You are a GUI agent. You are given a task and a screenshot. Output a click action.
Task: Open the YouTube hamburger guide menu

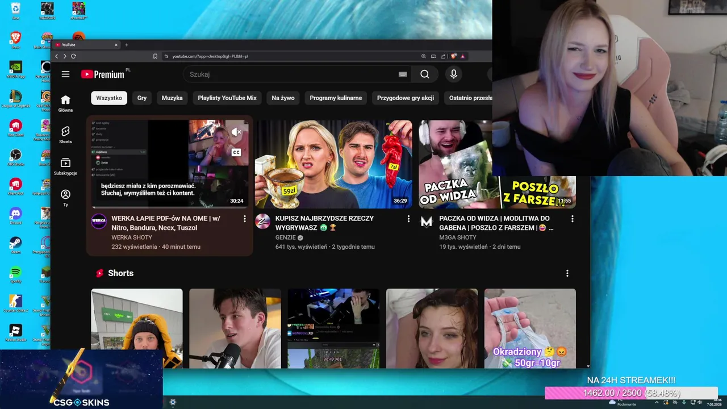point(65,74)
